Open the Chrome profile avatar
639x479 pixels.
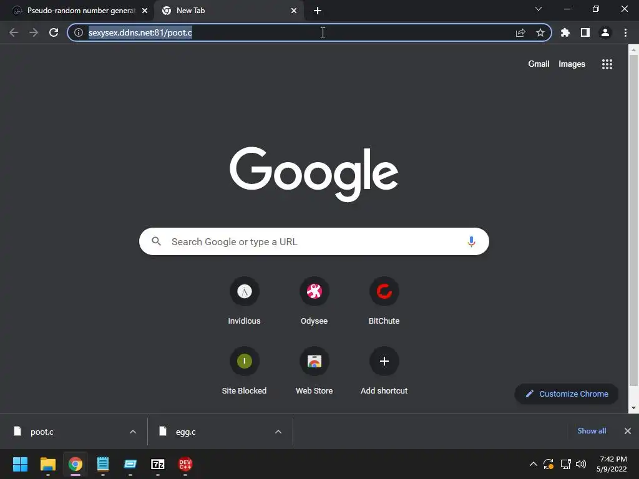[x=605, y=32]
